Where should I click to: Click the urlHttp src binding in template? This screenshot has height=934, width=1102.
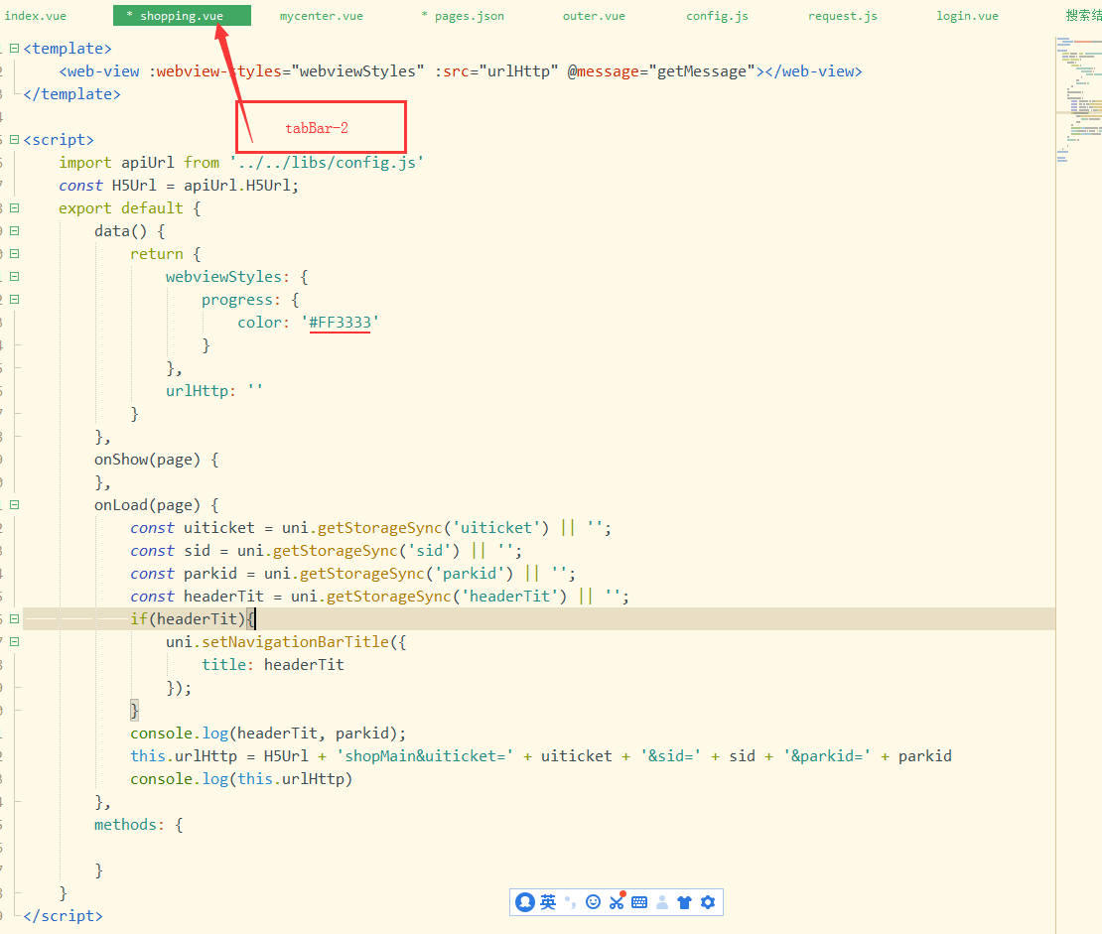tap(518, 71)
